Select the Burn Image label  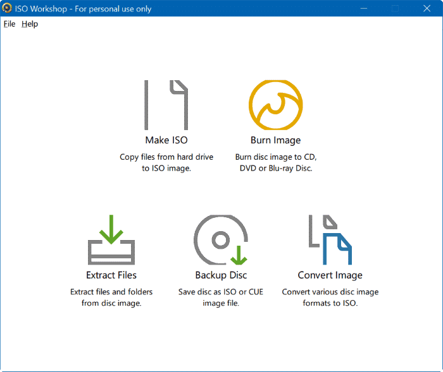[276, 140]
